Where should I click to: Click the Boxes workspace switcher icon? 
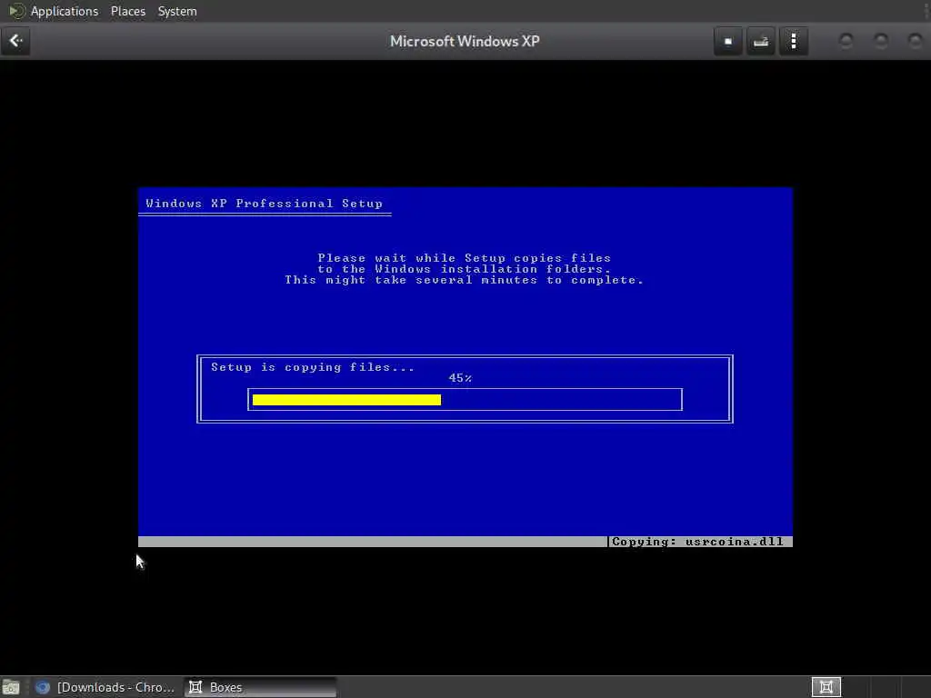click(826, 687)
